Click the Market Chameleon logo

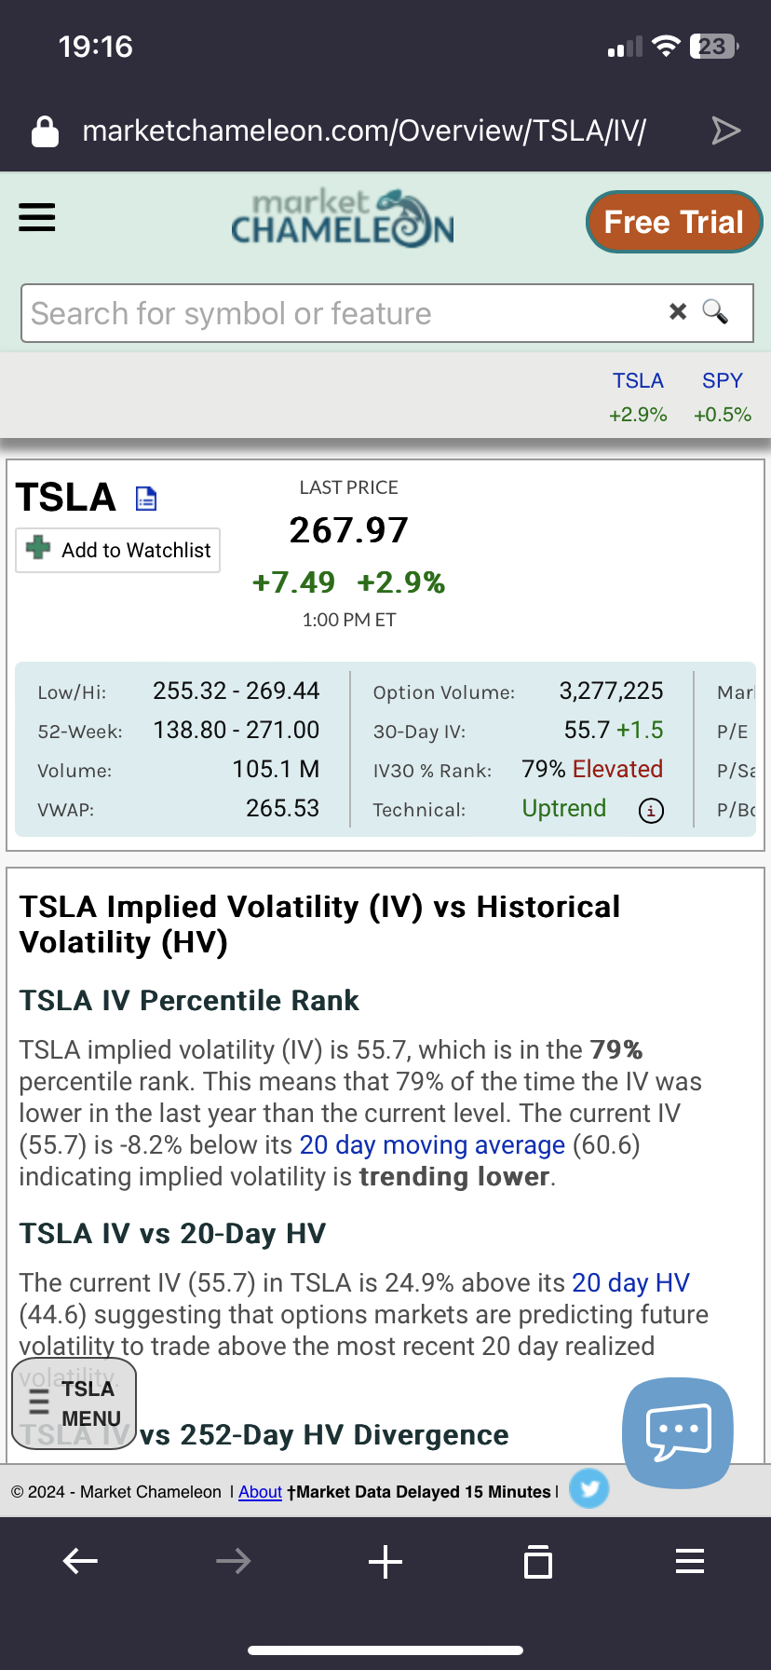(343, 220)
